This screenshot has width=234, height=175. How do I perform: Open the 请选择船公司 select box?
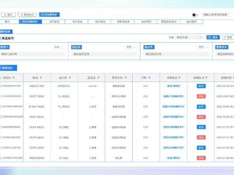pos(176,54)
